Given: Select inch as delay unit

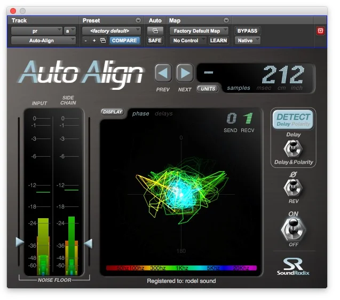Looking at the screenshot, I should coord(296,88).
